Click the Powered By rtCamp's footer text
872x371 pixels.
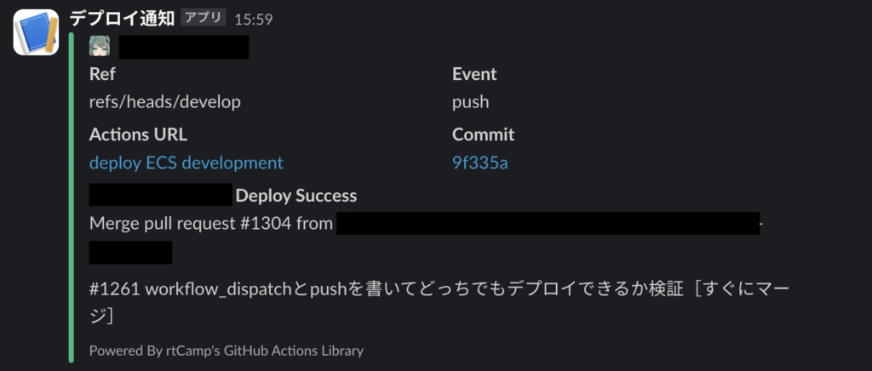(227, 351)
